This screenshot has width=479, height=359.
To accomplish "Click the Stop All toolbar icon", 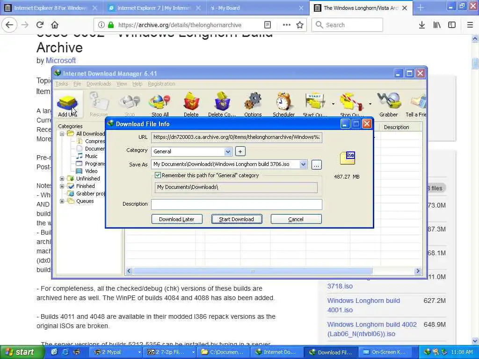I will coord(160,105).
